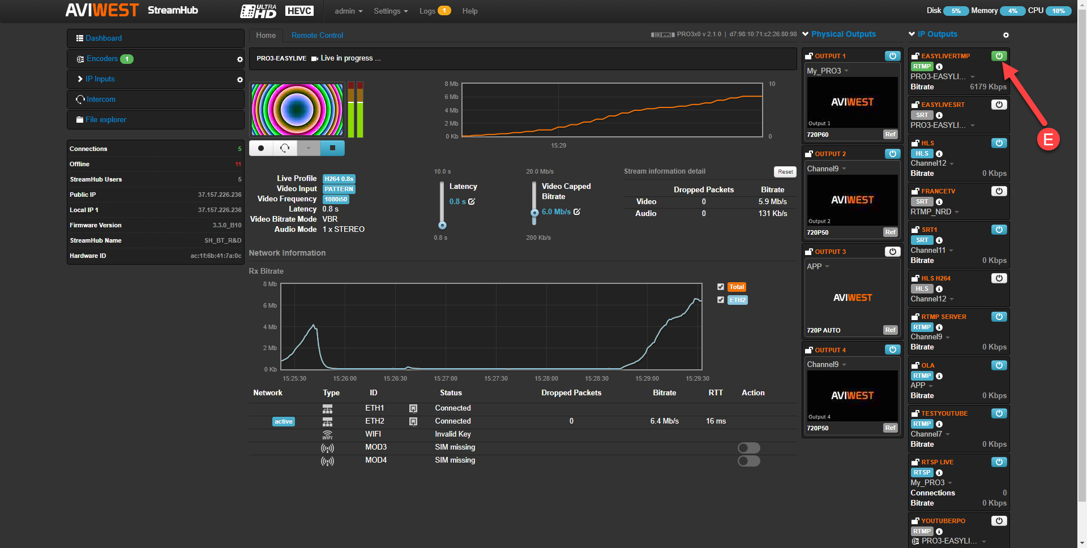Stop the live with the blue stop button
1087x548 pixels.
332,148
